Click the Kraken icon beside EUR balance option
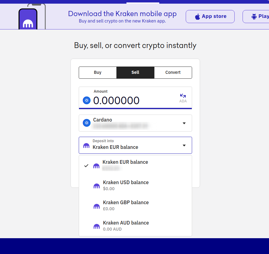Screen dimensions: 269x254 click(x=96, y=166)
